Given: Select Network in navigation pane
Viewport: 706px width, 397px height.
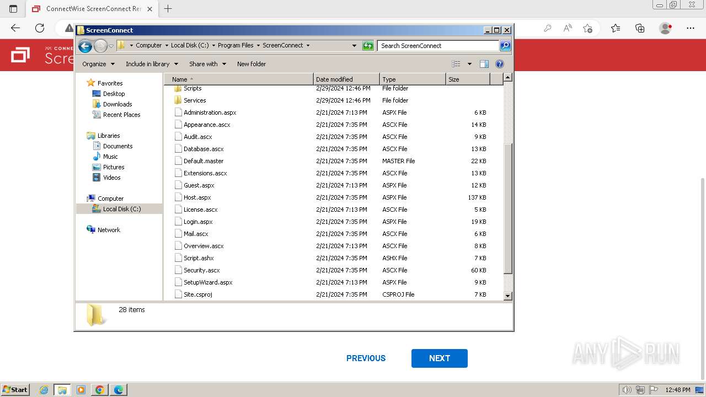Looking at the screenshot, I should pyautogui.click(x=109, y=230).
